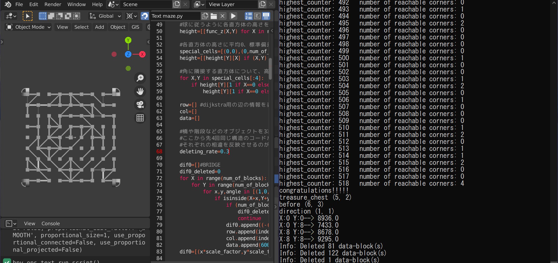Remove the current View Layer
This screenshot has height=263, width=558.
271,4
